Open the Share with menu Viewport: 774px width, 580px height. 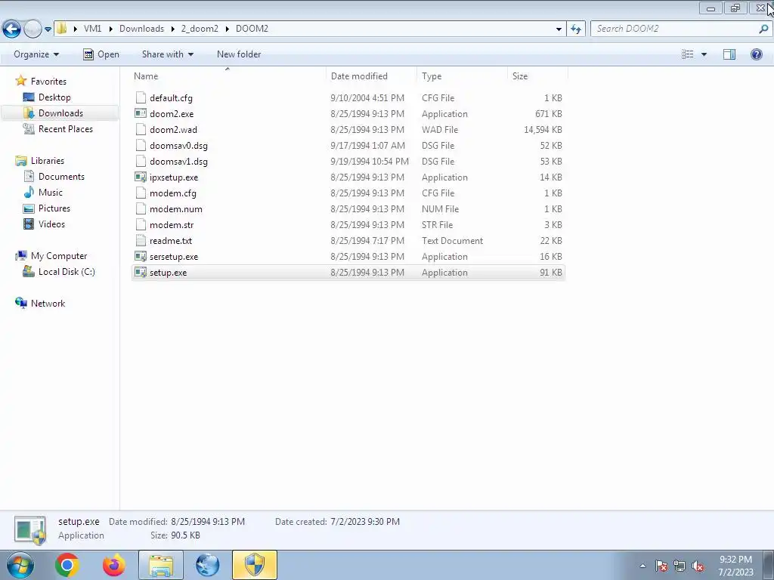(x=167, y=54)
